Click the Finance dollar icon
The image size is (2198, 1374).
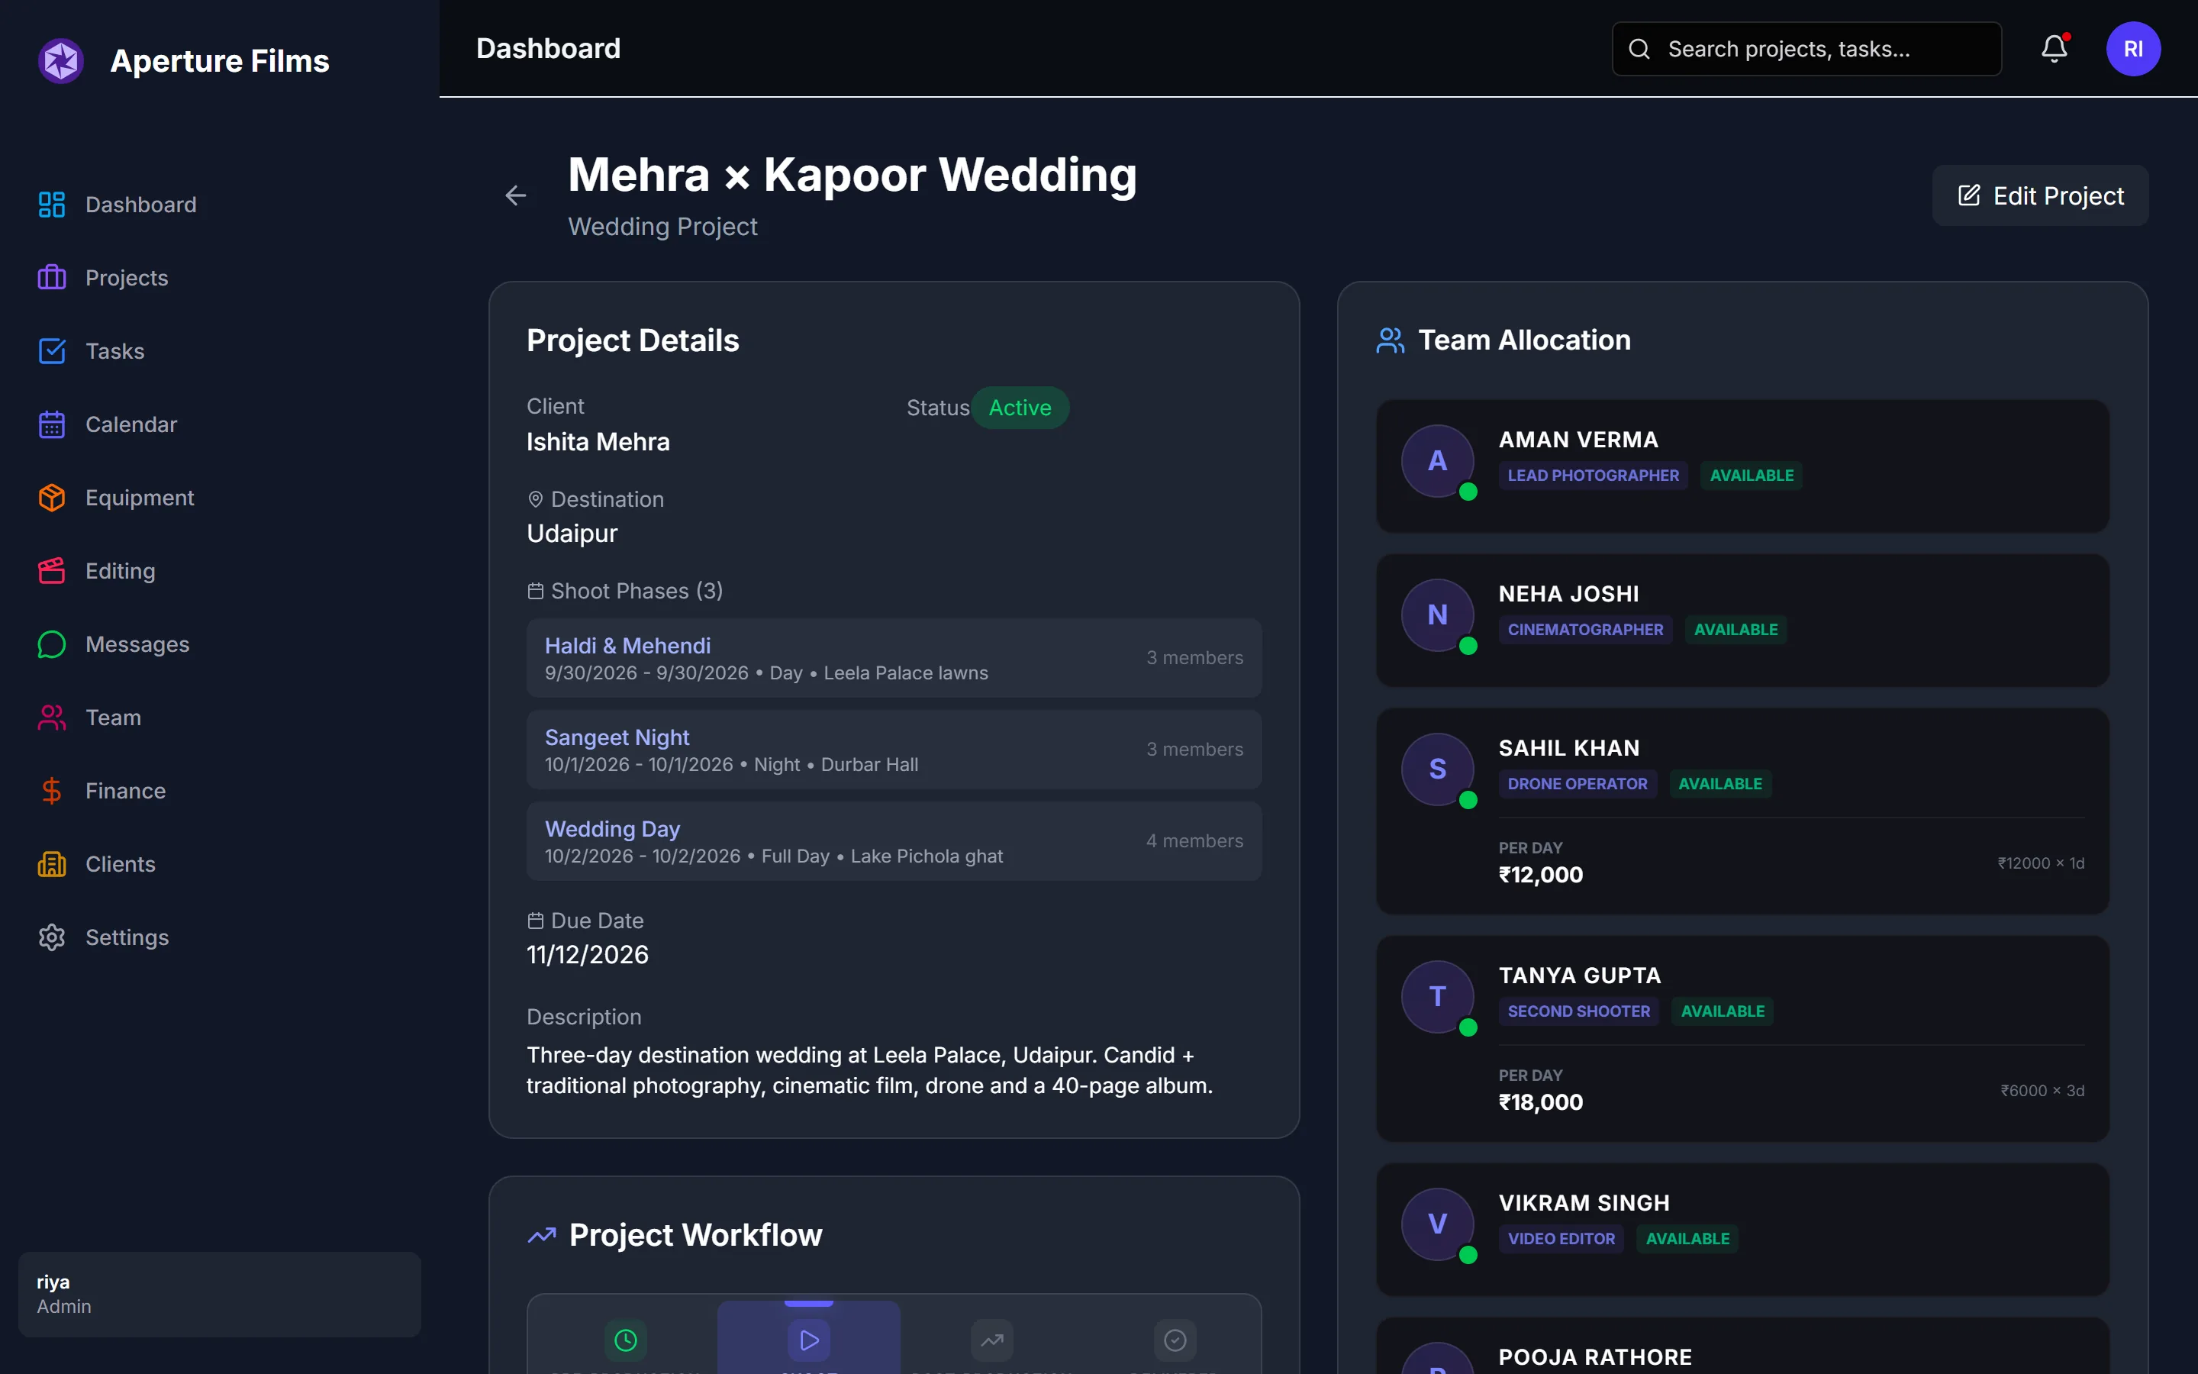point(52,791)
